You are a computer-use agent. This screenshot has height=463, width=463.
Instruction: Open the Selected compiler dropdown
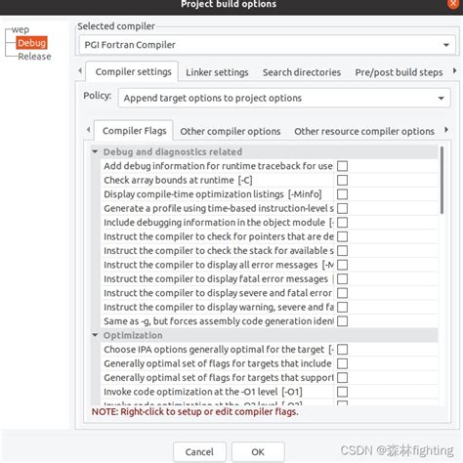[267, 45]
